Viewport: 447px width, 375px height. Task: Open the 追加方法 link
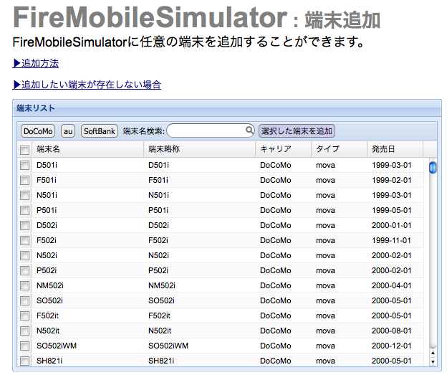pyautogui.click(x=35, y=63)
